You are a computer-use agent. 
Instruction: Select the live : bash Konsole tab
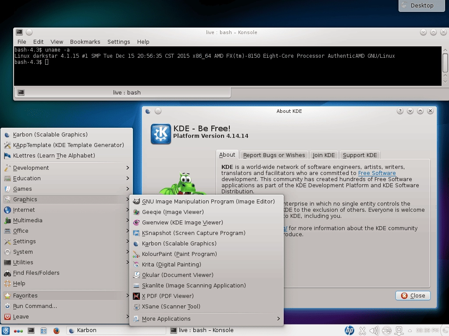point(123,93)
